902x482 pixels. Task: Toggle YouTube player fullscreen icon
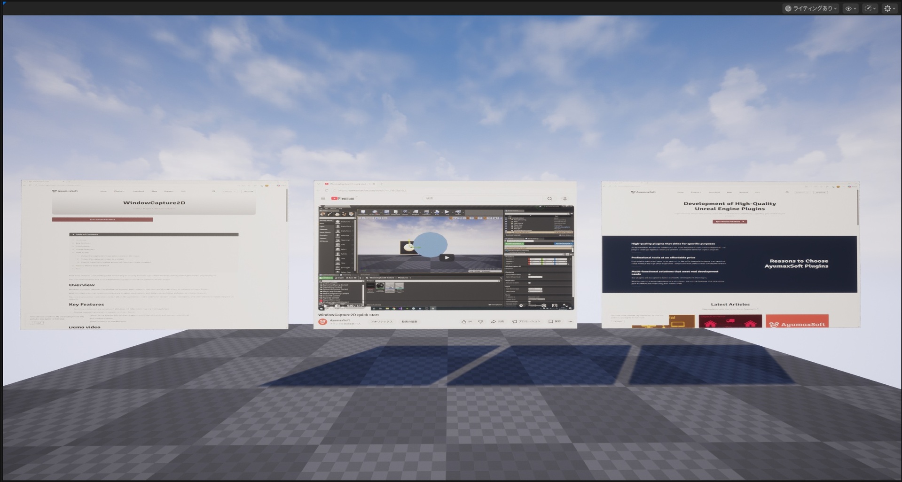pyautogui.click(x=565, y=306)
